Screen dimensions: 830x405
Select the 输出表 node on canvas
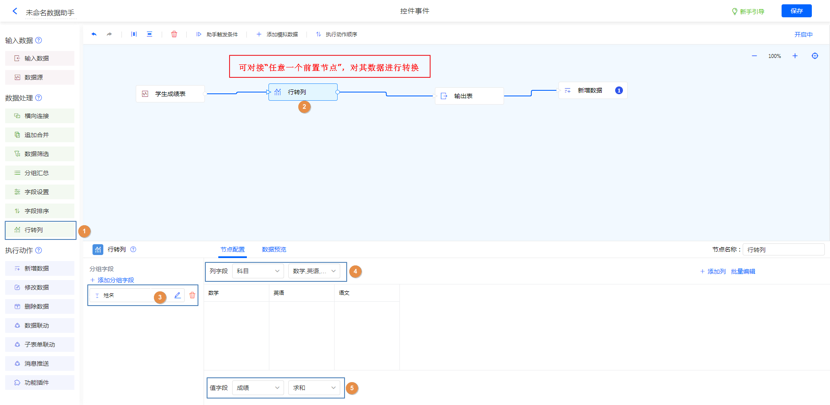pos(469,96)
